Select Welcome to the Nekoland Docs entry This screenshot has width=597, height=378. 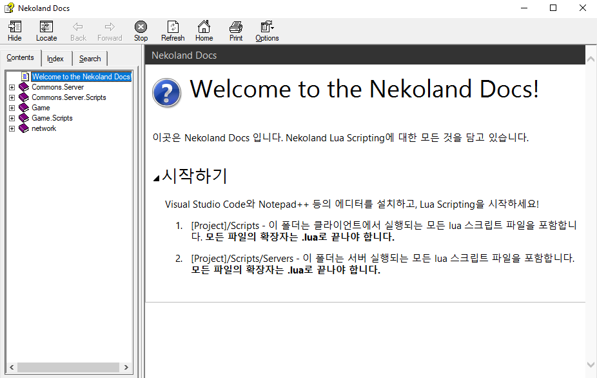81,77
